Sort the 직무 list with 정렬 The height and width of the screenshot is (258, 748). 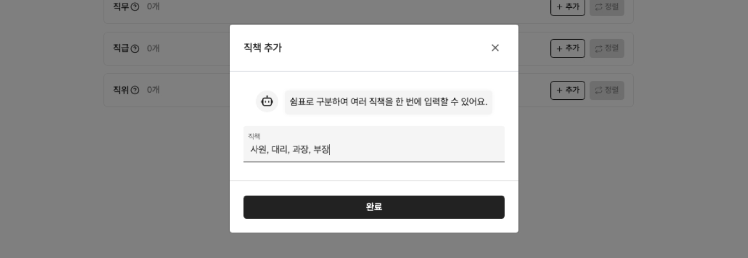(x=607, y=7)
